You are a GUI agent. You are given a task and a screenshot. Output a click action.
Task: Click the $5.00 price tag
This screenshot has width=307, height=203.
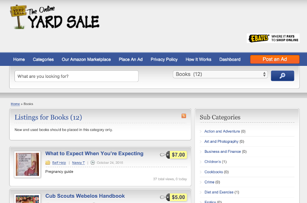pyautogui.click(x=174, y=197)
